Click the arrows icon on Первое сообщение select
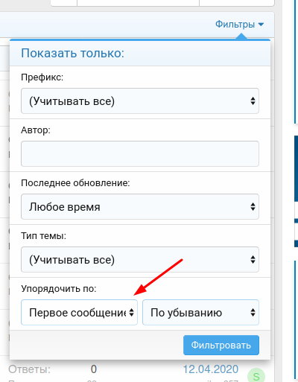This screenshot has width=298, height=382. tap(131, 313)
